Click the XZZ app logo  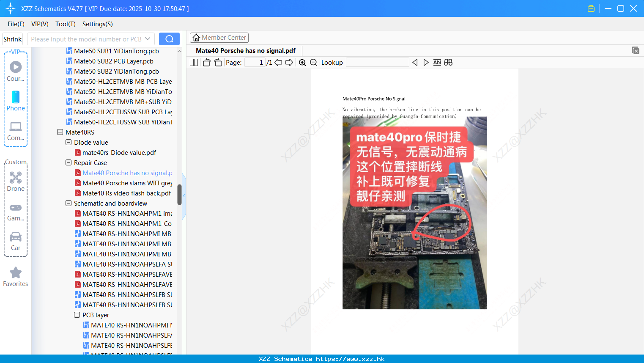click(11, 8)
